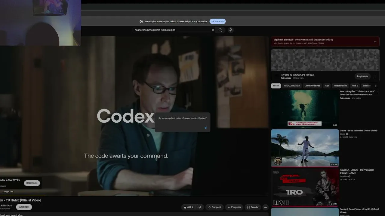Select the 'Subidas' filter chip

point(366,86)
